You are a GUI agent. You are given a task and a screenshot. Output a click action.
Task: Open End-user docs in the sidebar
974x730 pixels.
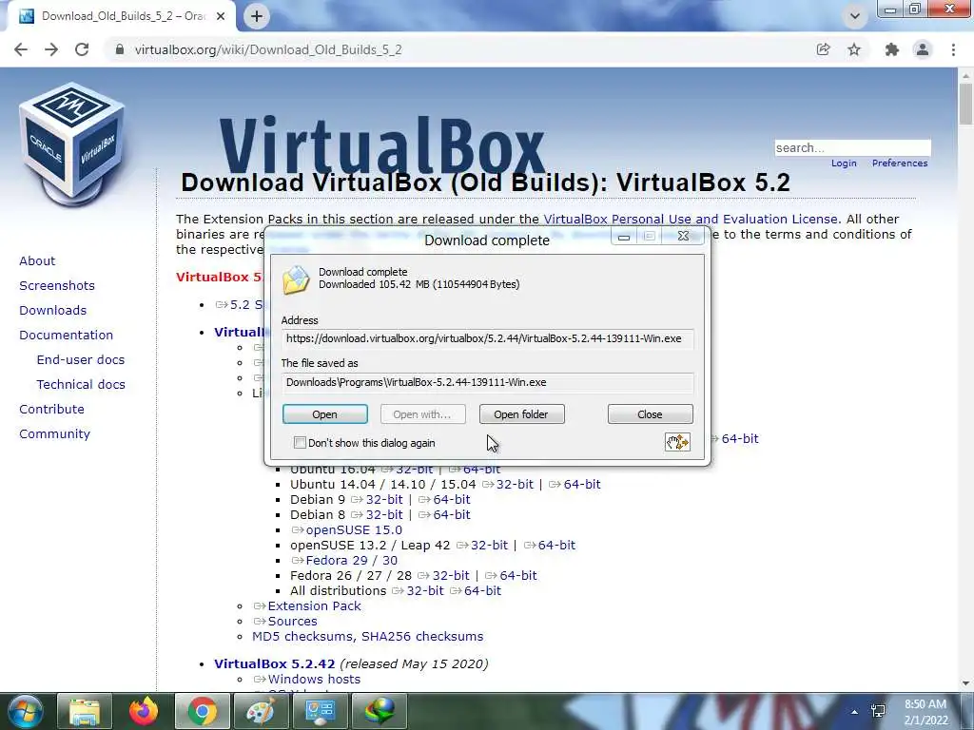pos(81,360)
